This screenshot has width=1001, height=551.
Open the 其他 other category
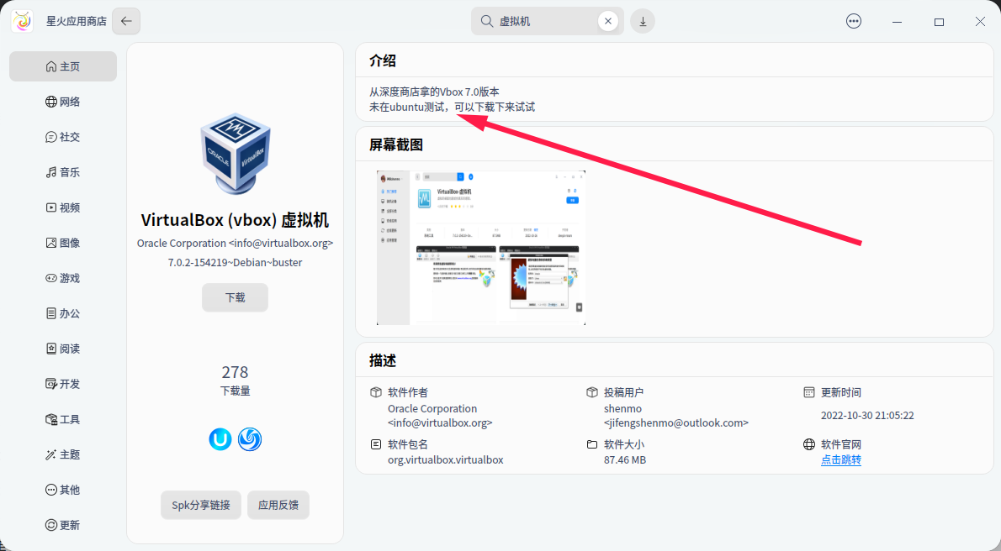point(63,490)
